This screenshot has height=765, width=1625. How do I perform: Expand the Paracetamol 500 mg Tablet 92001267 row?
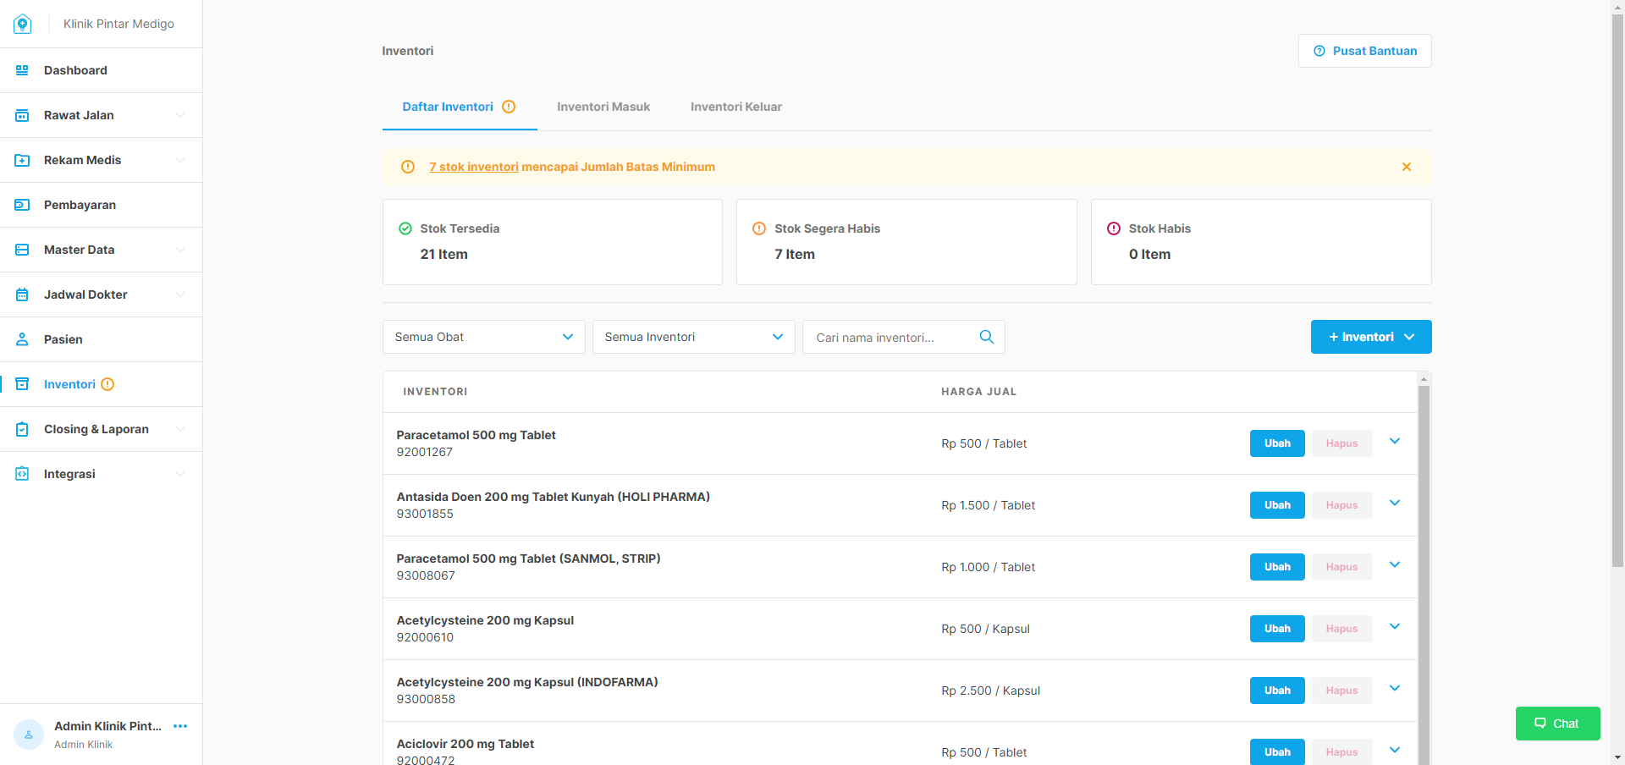click(1395, 441)
